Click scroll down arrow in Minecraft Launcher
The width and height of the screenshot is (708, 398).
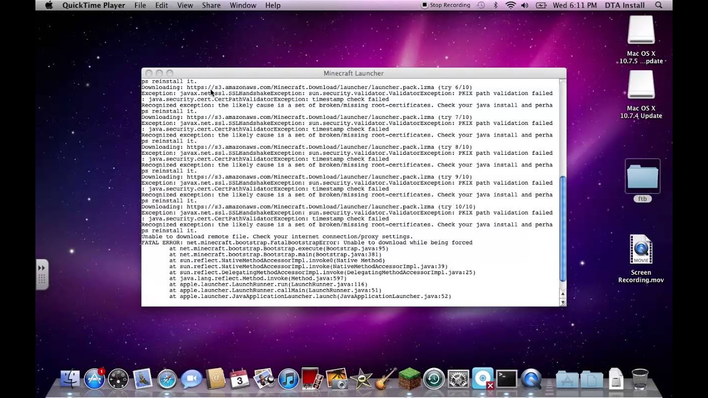coord(563,302)
